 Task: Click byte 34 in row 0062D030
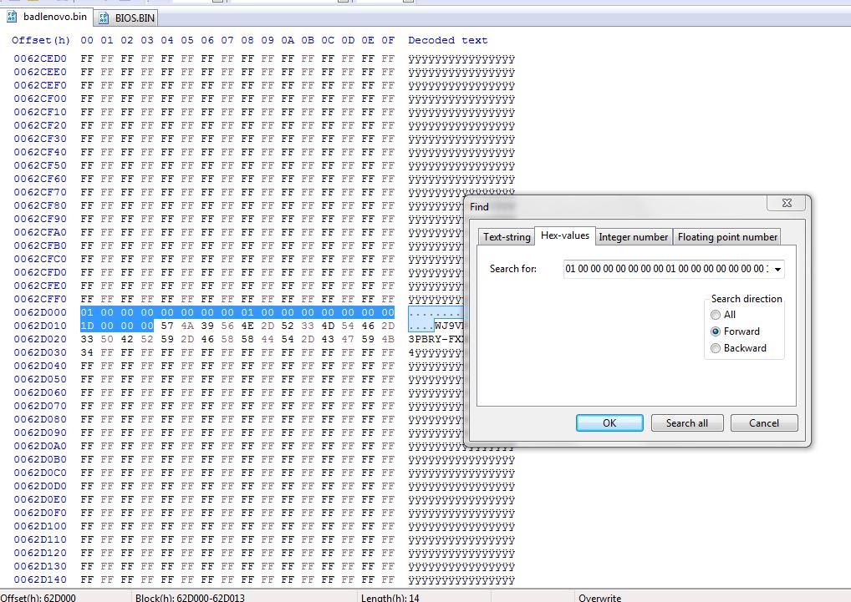coord(87,352)
